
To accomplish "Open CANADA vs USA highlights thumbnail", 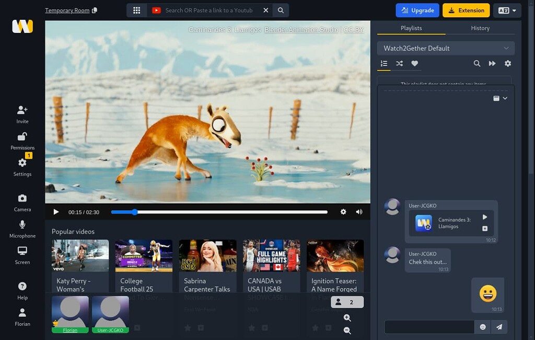I will (271, 256).
